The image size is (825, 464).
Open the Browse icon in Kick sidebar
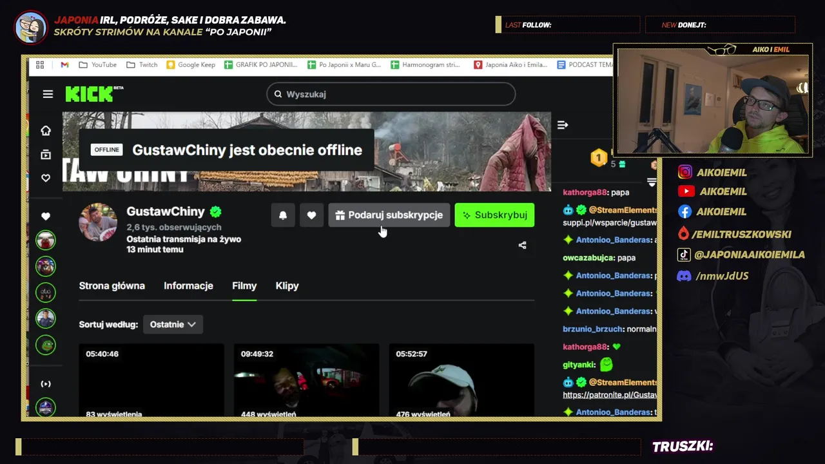46,155
